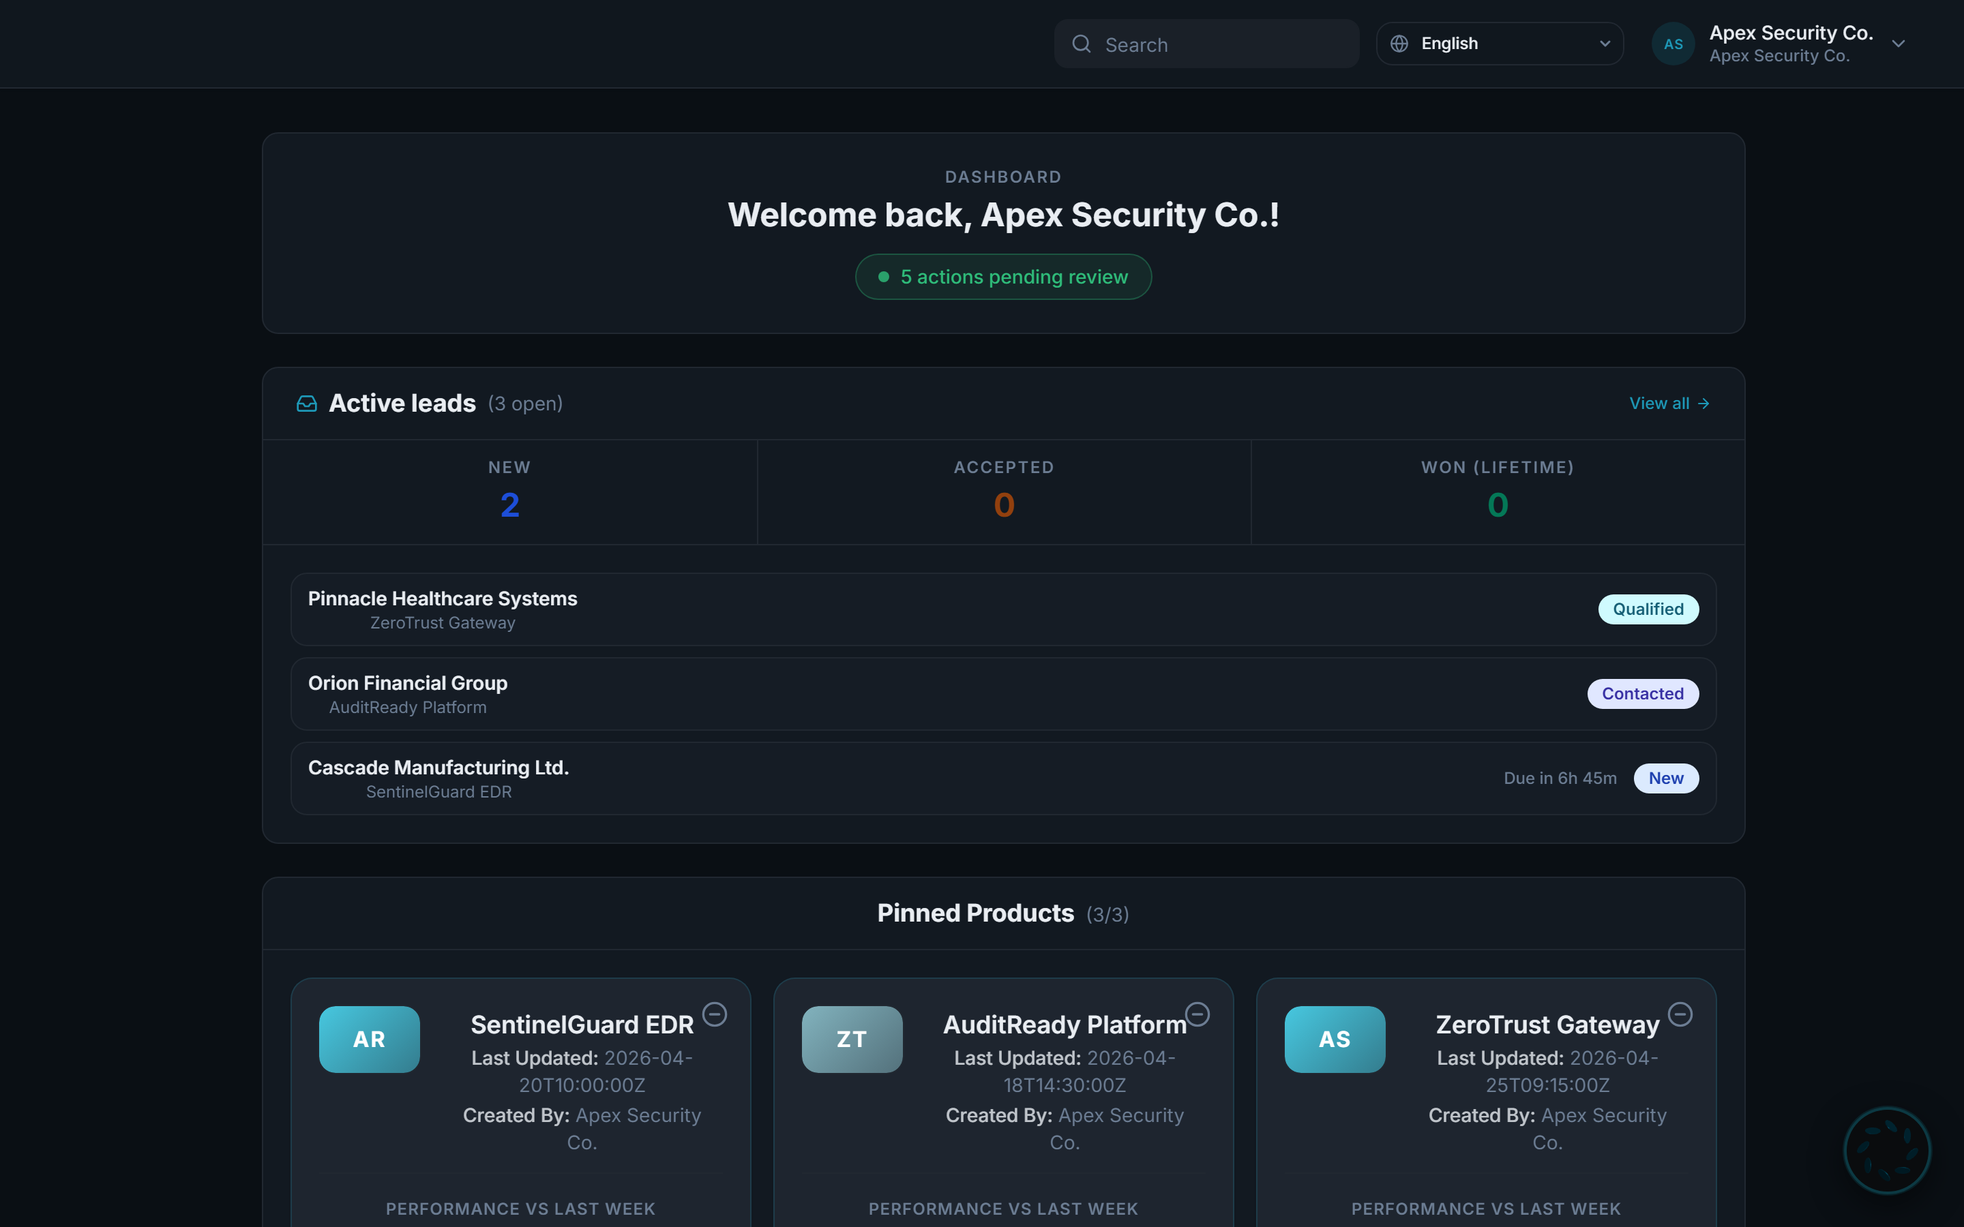1964x1227 pixels.
Task: Open the English language dropdown
Action: [1500, 44]
